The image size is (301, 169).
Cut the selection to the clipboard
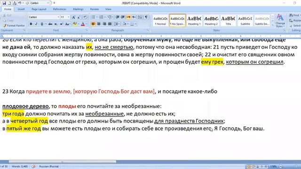tap(8, 15)
